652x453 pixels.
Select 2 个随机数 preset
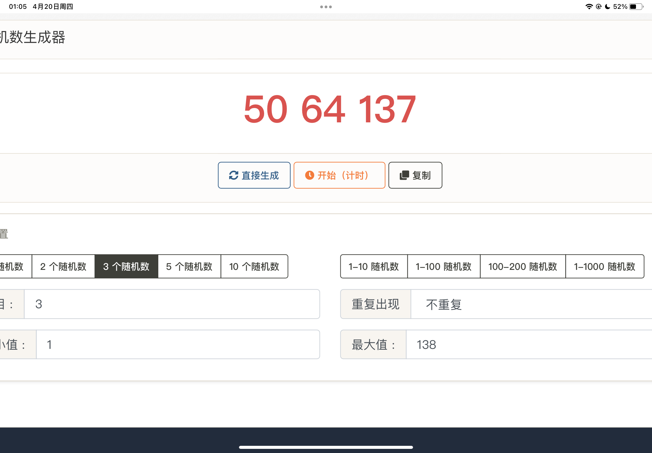63,267
